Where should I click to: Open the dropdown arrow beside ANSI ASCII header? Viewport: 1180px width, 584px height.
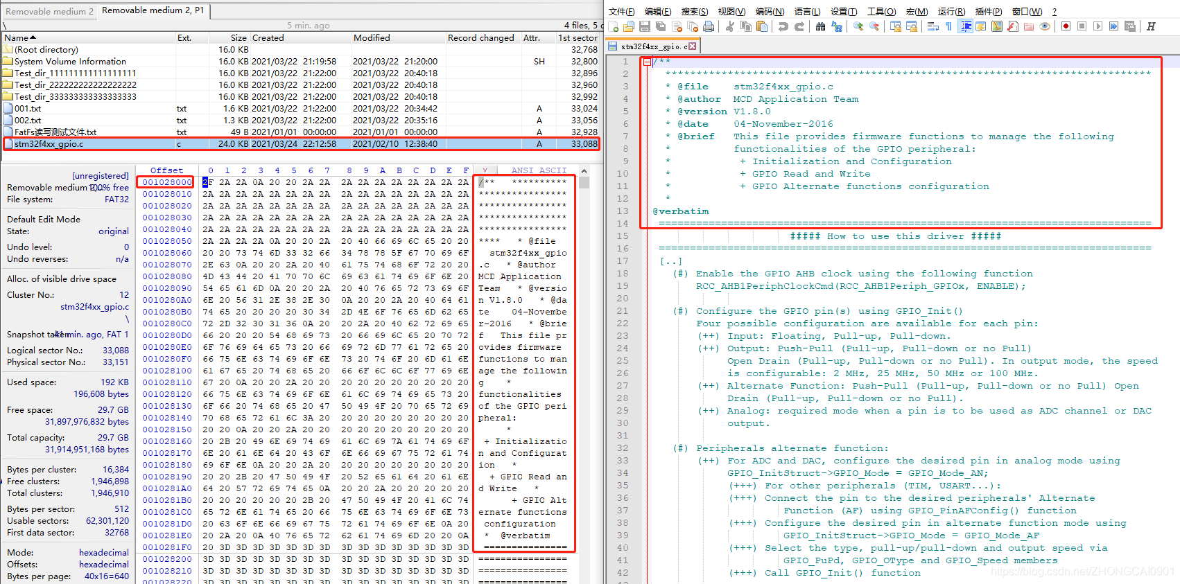[485, 170]
